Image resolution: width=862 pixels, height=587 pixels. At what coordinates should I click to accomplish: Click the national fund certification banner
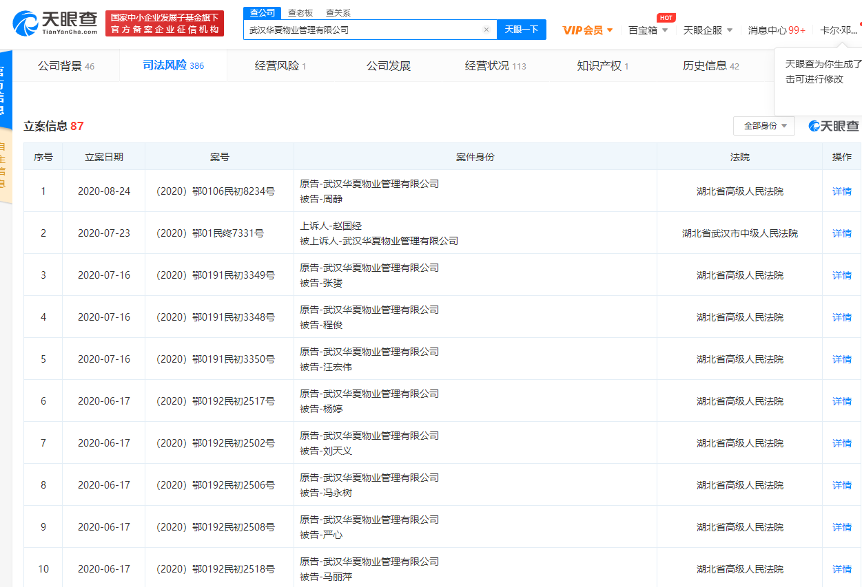tap(165, 24)
